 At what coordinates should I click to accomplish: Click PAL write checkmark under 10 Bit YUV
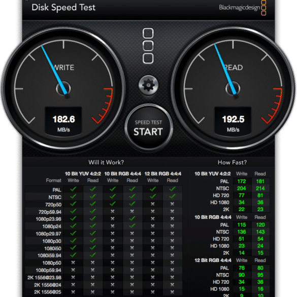tap(73, 189)
